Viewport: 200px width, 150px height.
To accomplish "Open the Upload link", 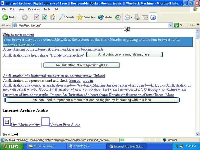I will coord(54,76).
